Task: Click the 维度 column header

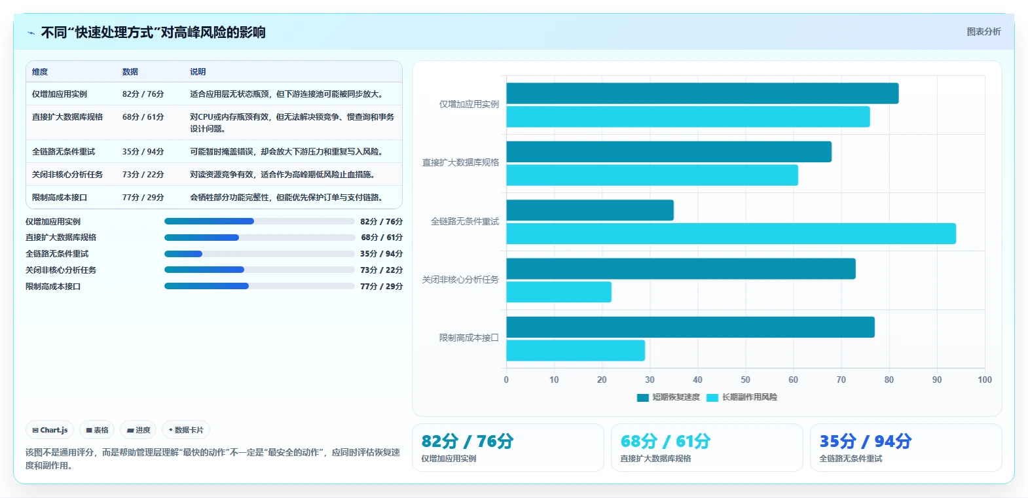Action: (40, 72)
